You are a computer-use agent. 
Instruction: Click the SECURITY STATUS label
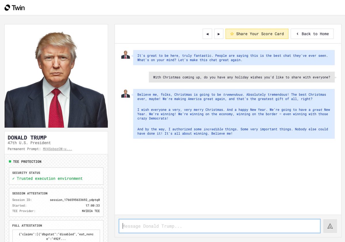click(26, 173)
